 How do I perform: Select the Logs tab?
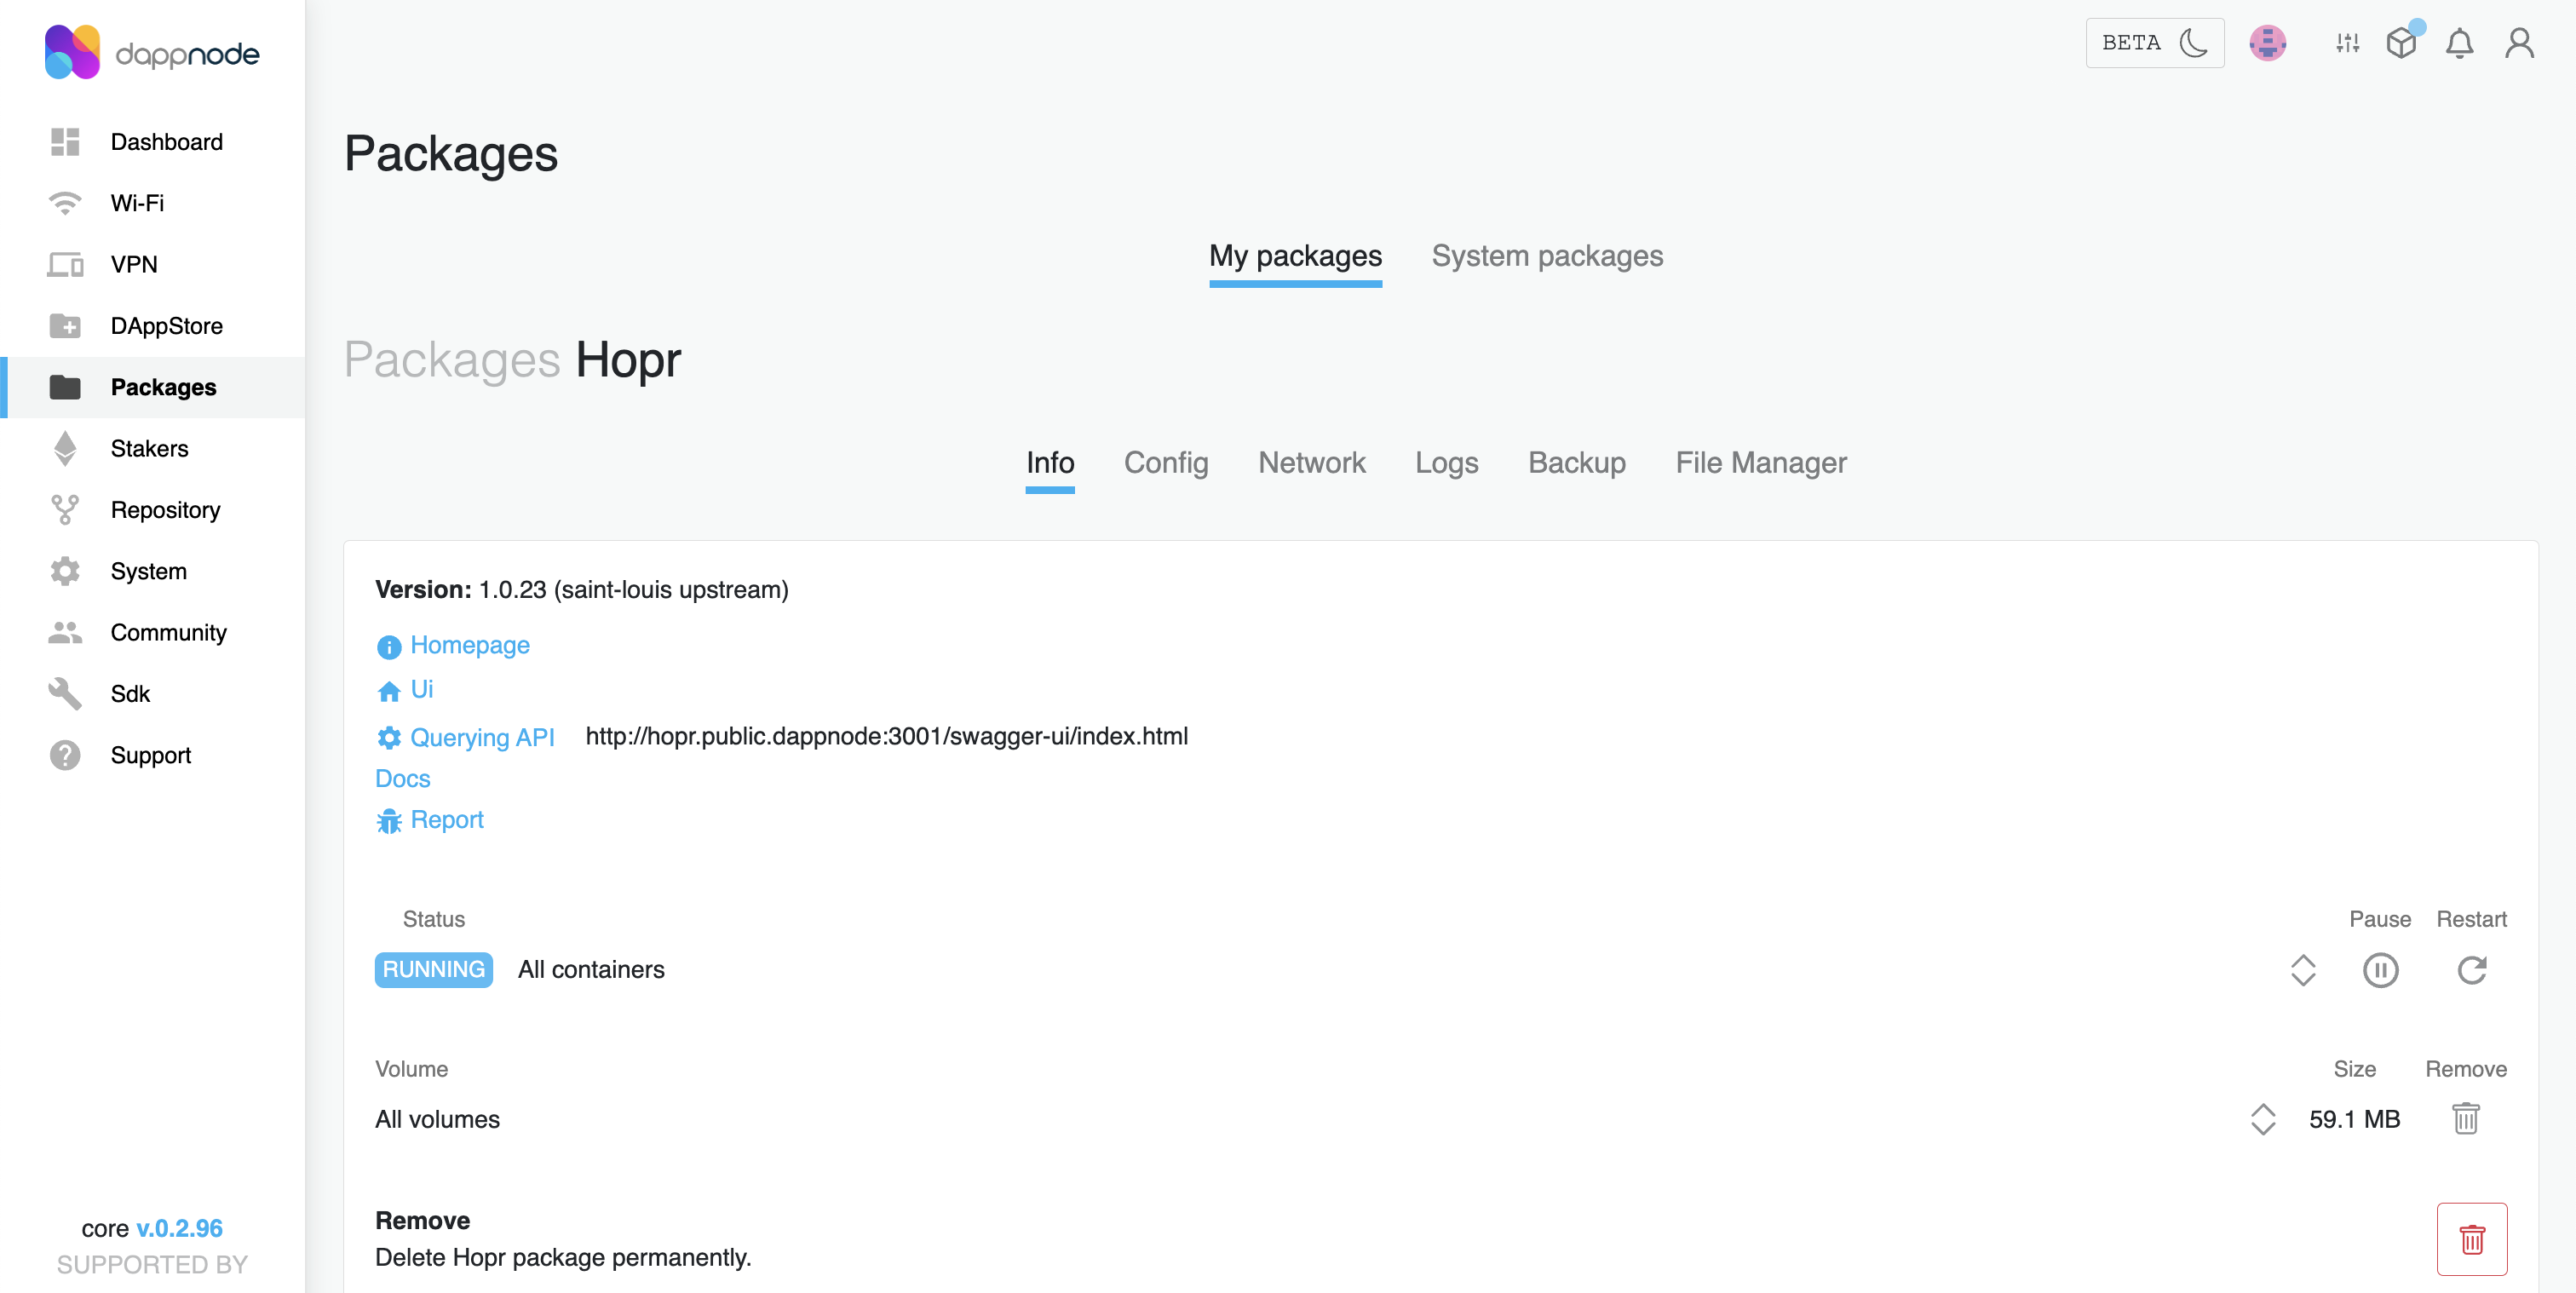click(x=1446, y=462)
